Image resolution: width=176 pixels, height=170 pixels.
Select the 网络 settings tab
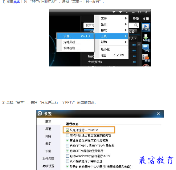coord(48,136)
